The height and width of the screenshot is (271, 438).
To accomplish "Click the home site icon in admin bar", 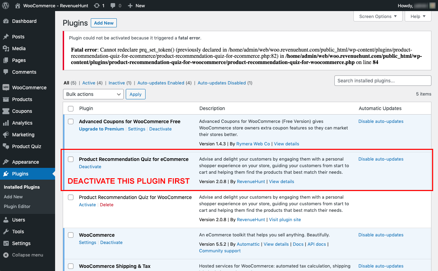I will 18,6.
